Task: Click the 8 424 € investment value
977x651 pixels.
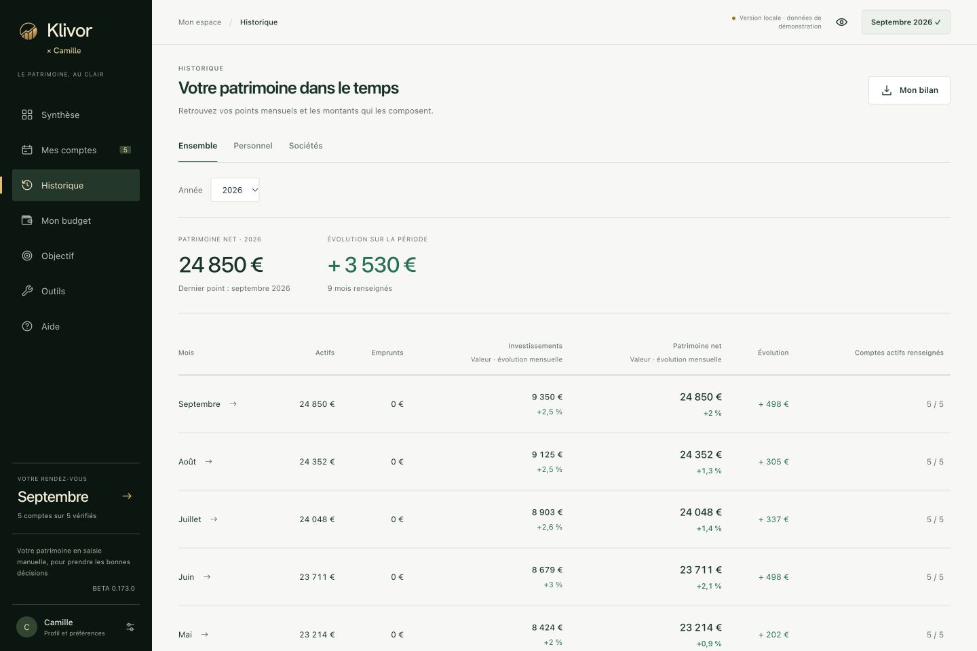Action: pos(547,627)
